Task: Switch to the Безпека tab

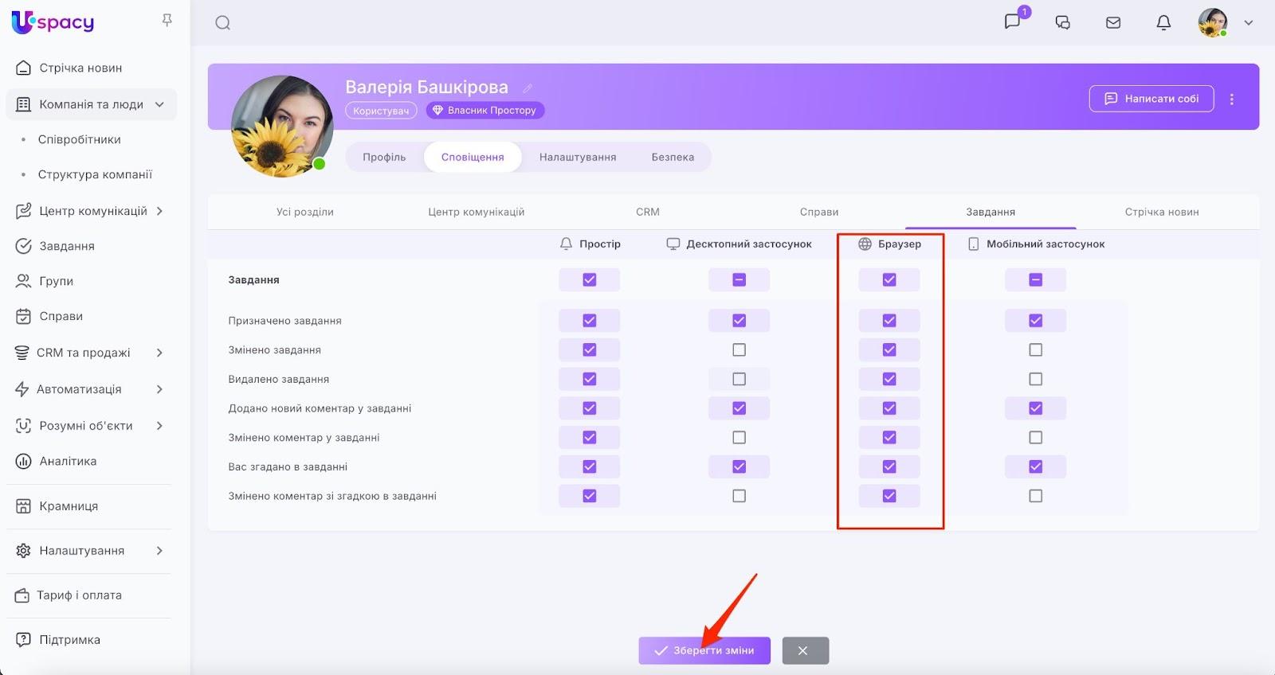Action: (x=673, y=157)
